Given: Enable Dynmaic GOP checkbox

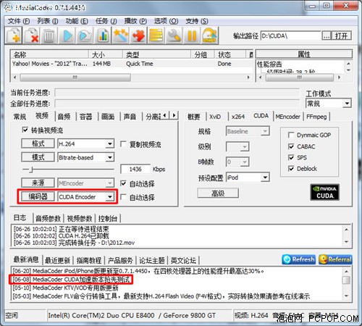Looking at the screenshot, I should [x=291, y=135].
